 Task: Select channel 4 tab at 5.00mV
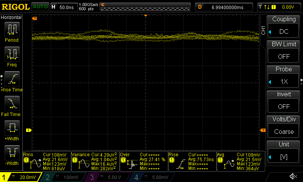153,177
